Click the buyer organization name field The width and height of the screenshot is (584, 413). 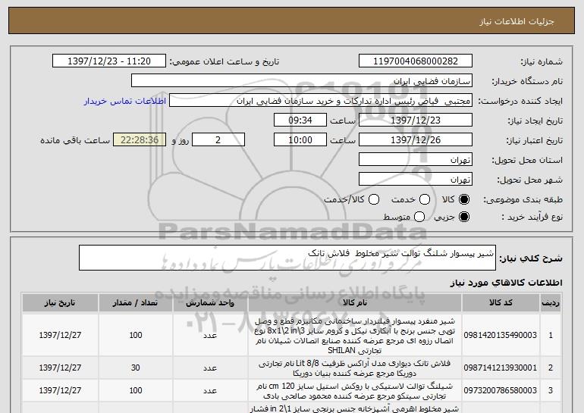coord(302,81)
